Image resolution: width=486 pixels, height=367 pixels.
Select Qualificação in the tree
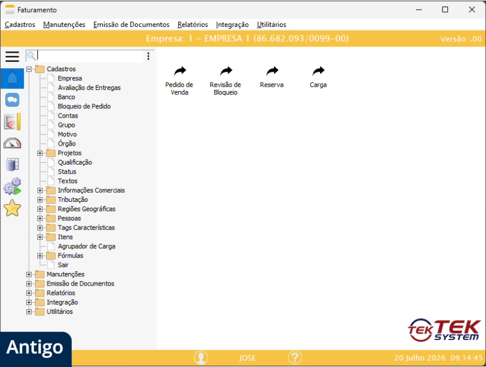(75, 162)
